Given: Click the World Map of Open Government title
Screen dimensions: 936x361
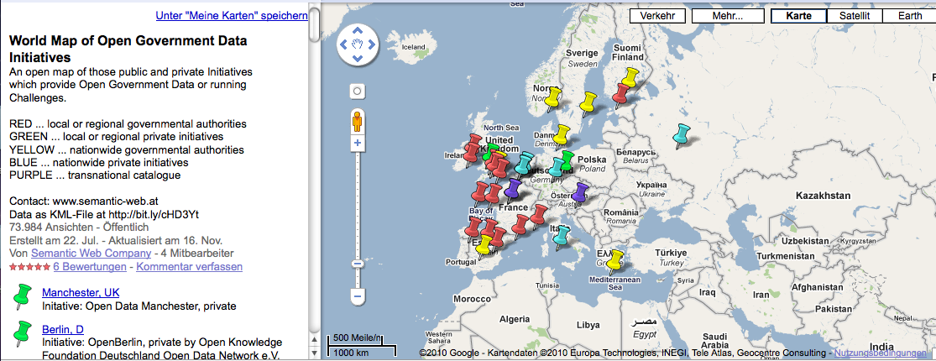Looking at the screenshot, I should pos(128,49).
